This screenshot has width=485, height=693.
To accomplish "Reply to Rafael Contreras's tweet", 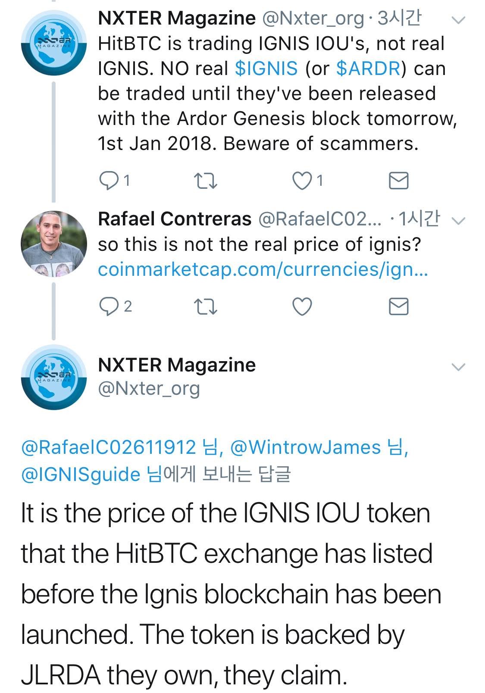I will (109, 306).
